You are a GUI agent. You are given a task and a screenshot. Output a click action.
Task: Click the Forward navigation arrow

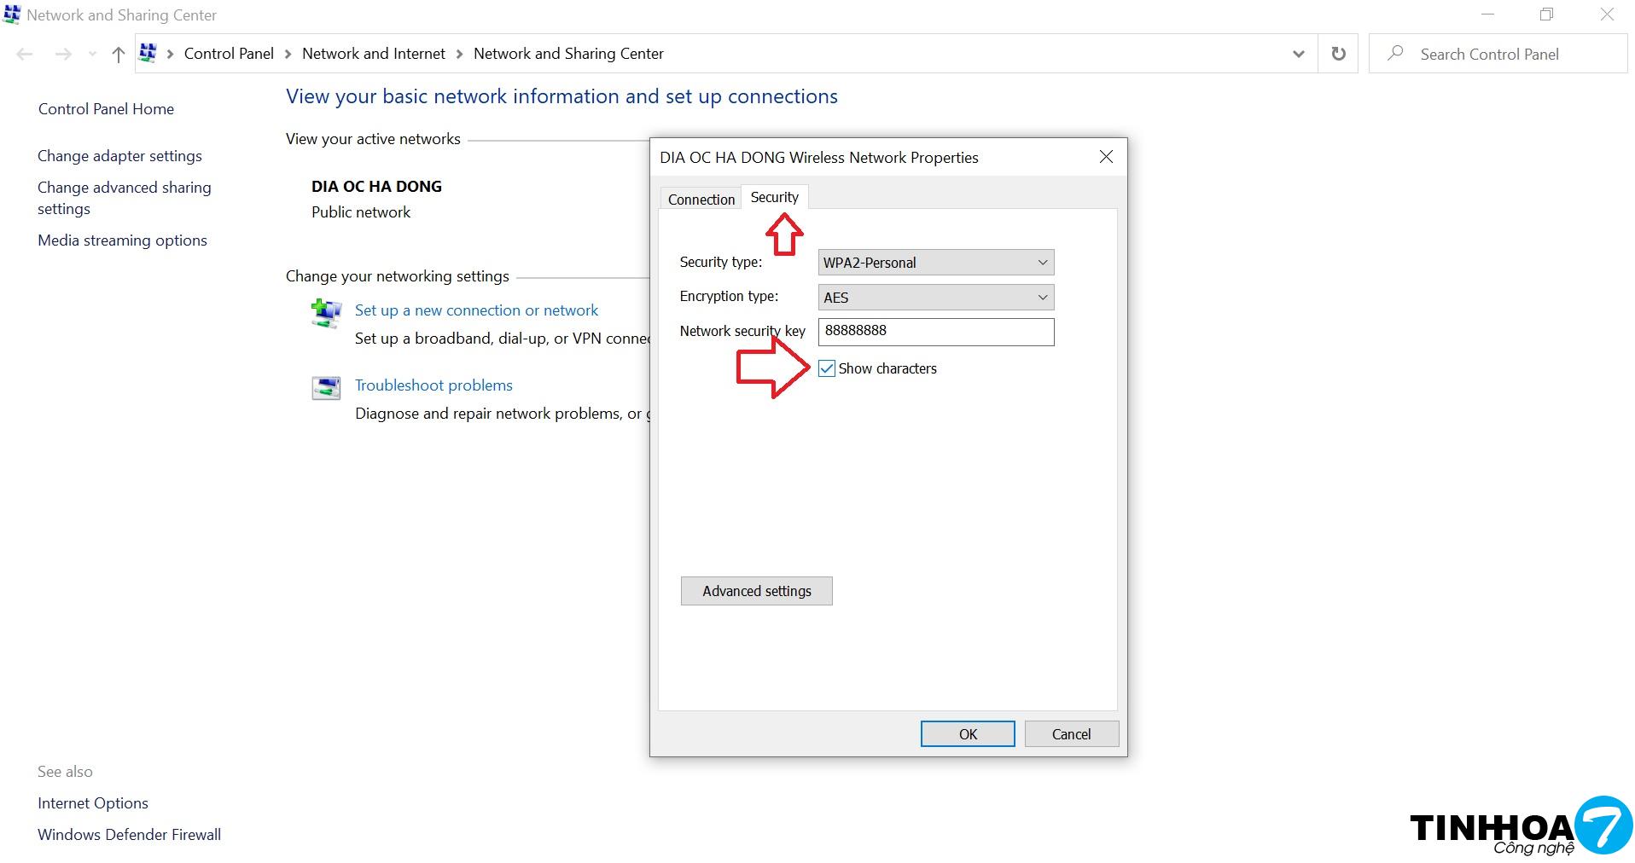tap(63, 55)
